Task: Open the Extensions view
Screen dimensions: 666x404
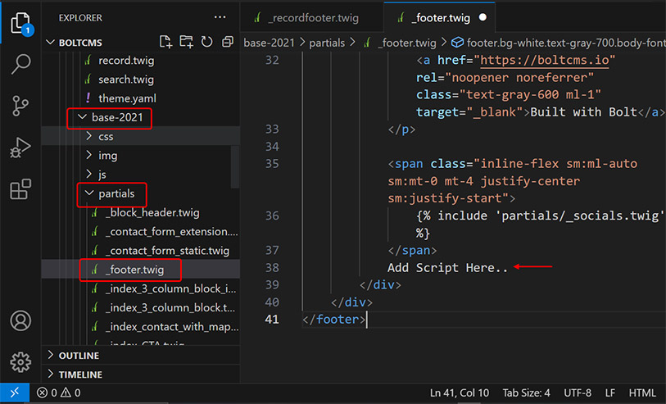Action: (20, 189)
